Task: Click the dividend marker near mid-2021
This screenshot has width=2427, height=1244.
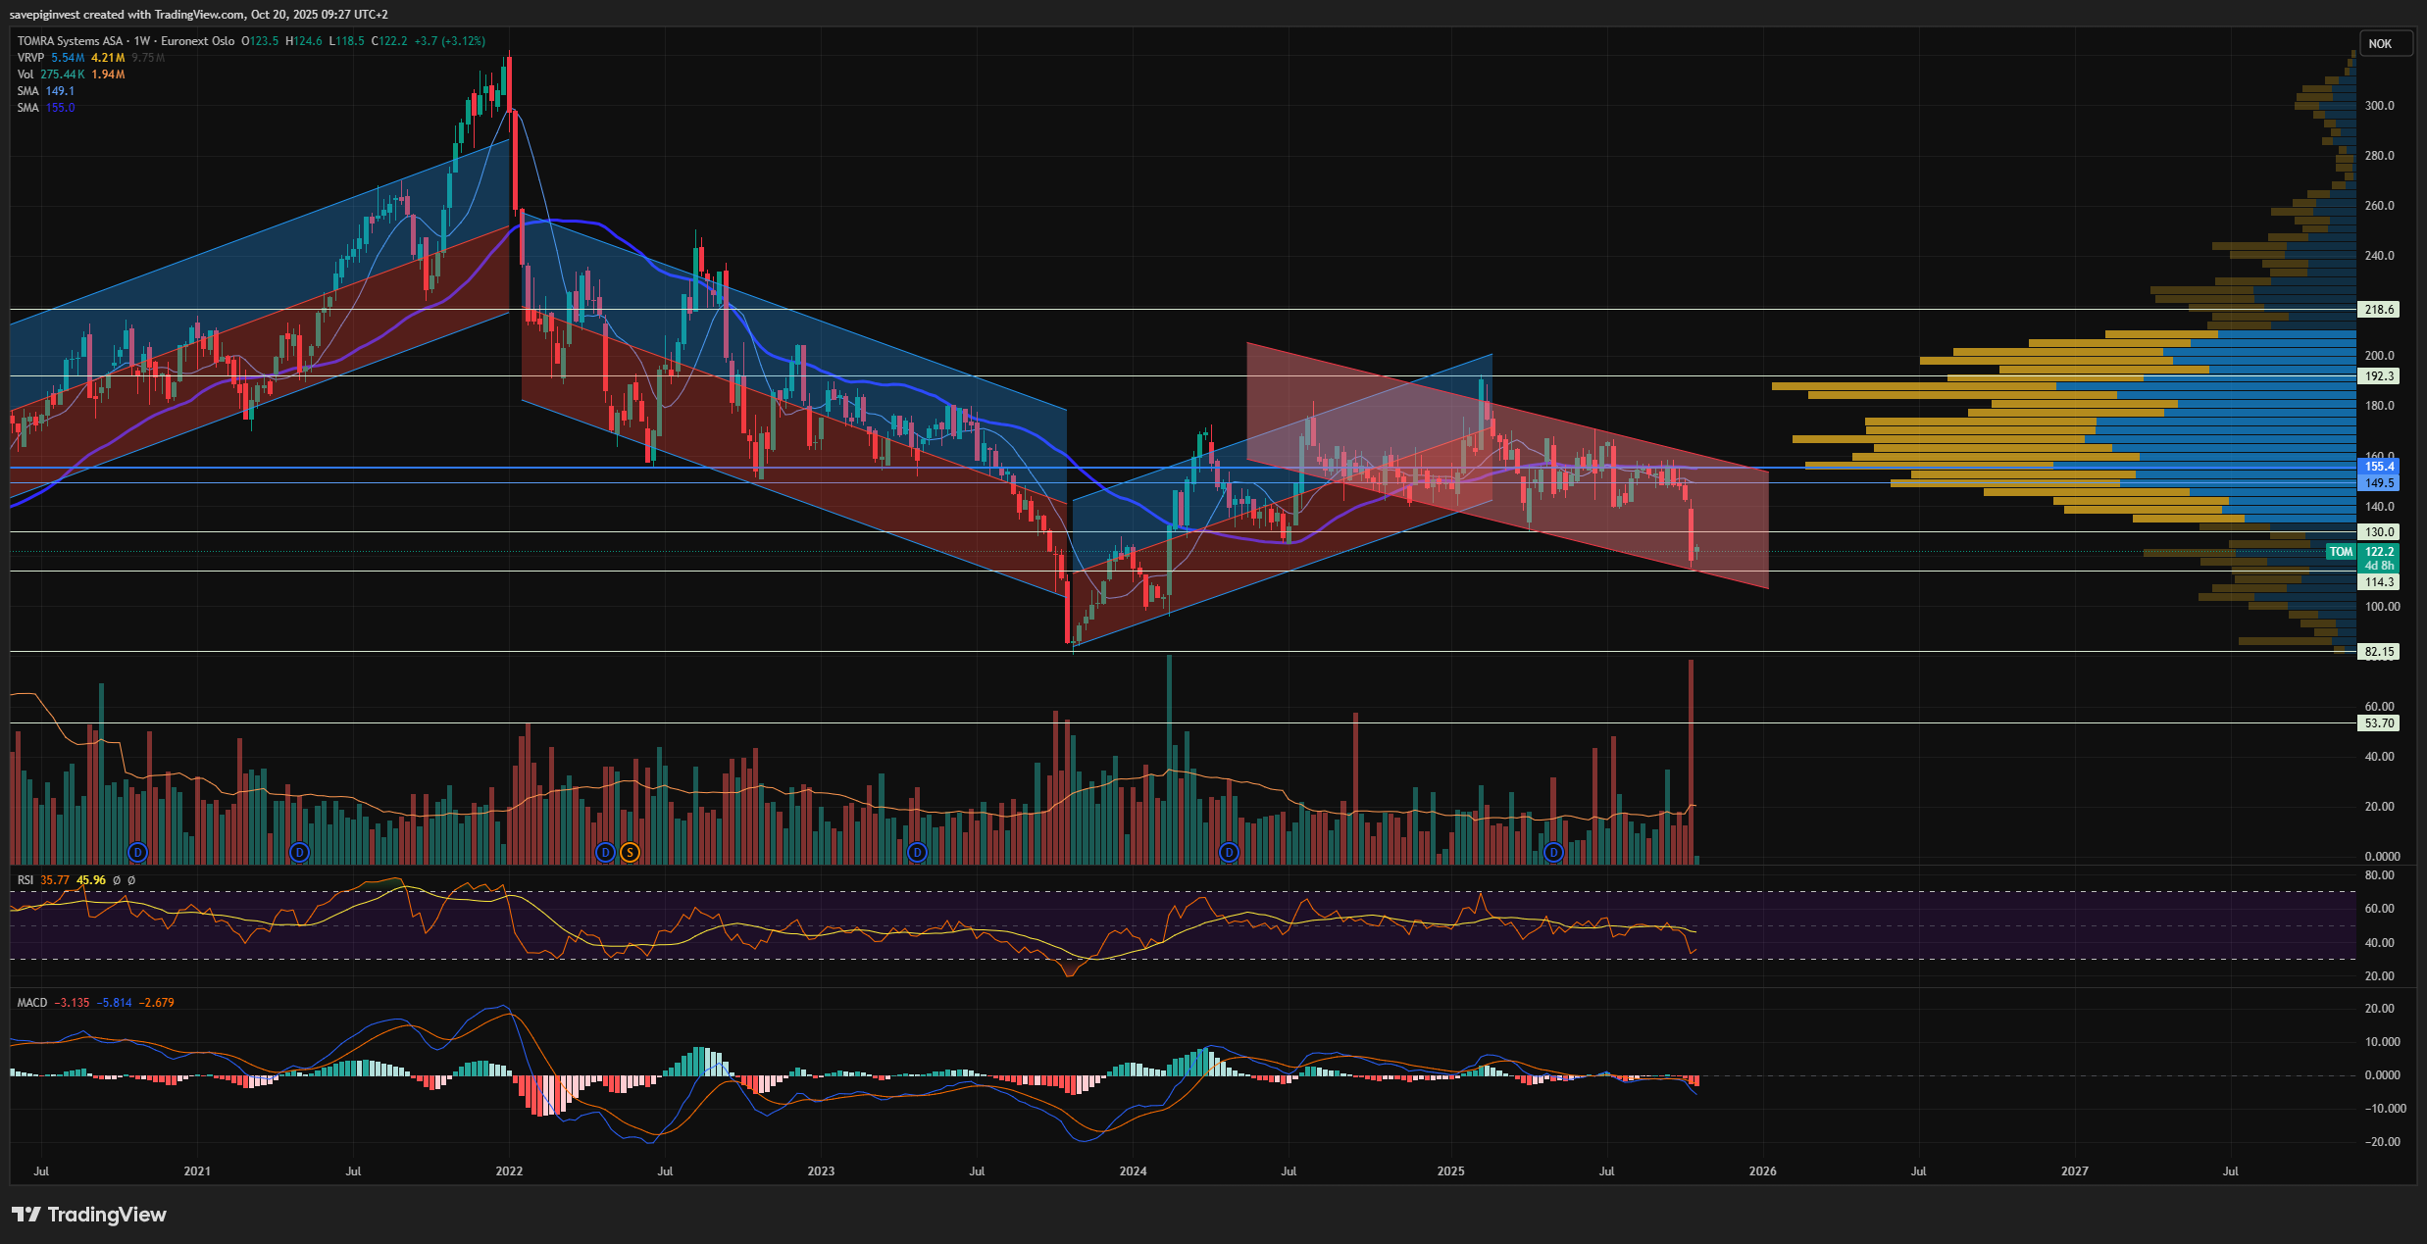Action: coord(300,852)
